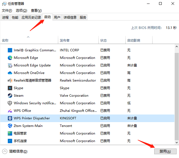Viewport: 179px width, 158px height.
Task: Click the Skype startup entry icon
Action: click(x=10, y=88)
